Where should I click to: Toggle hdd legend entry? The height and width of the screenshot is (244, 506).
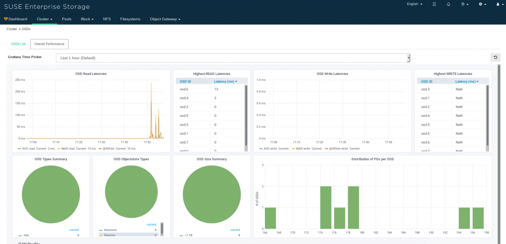(25, 236)
